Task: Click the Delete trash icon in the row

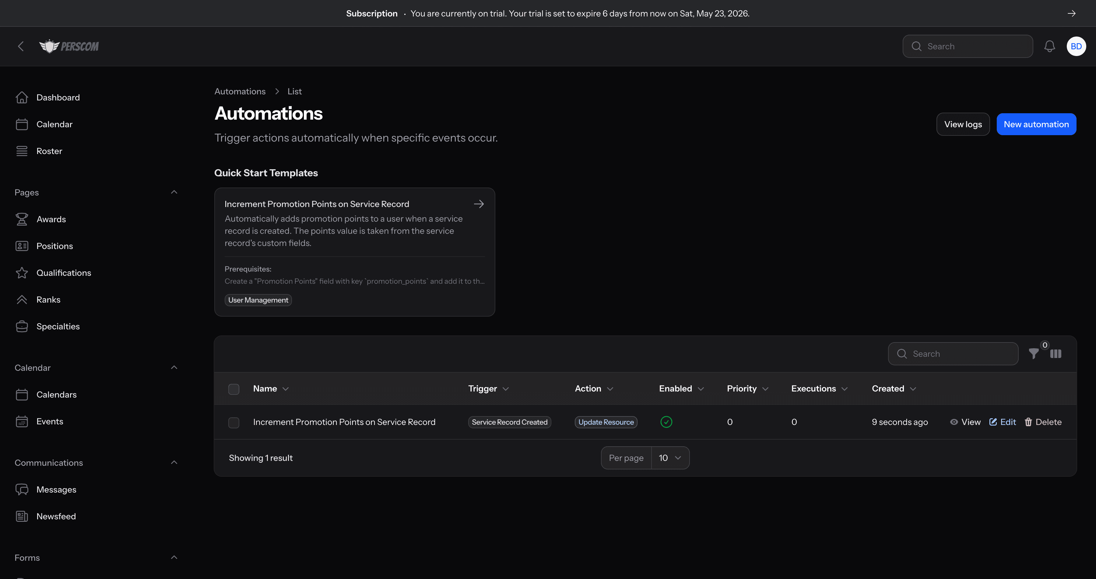Action: tap(1028, 422)
